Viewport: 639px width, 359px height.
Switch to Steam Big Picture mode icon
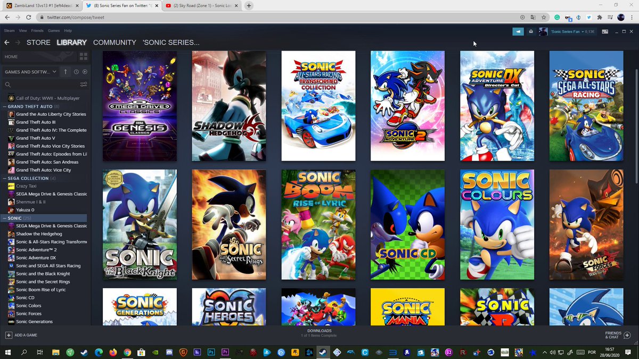coord(605,31)
